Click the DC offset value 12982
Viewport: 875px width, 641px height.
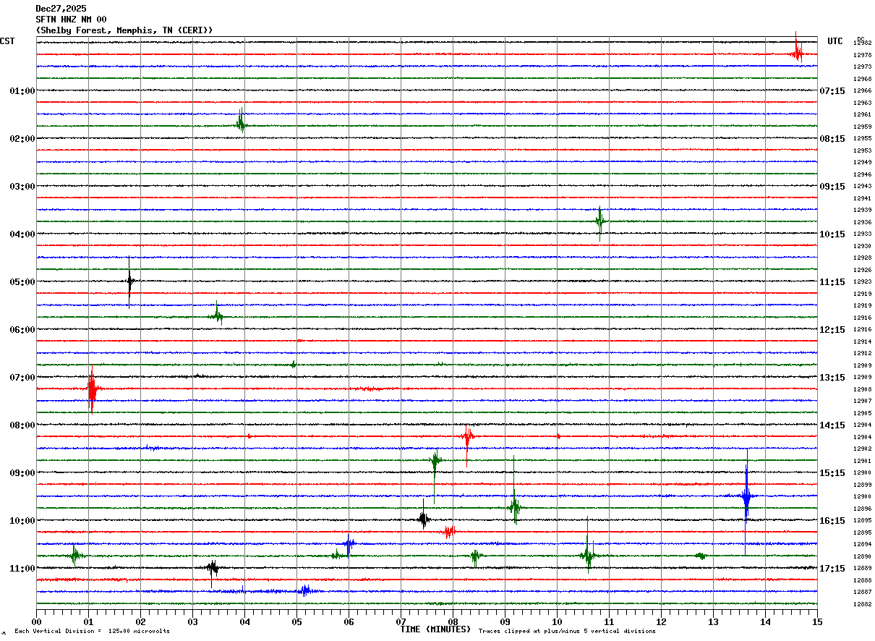[862, 43]
